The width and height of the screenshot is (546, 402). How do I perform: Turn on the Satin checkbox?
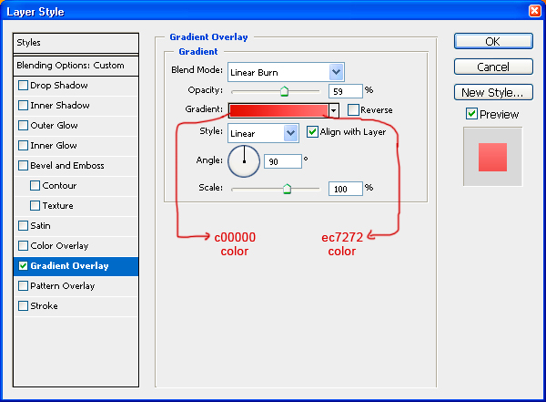(23, 225)
